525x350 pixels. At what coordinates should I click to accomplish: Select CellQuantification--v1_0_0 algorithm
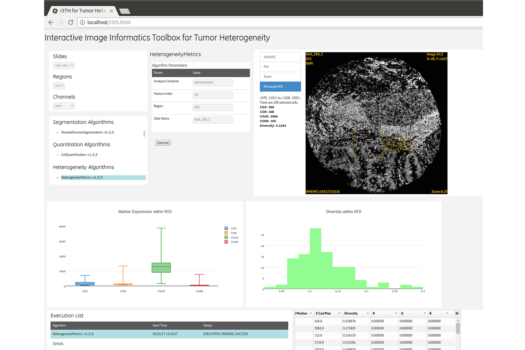[79, 155]
